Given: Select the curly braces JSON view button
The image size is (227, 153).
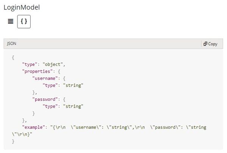Looking at the screenshot, I should tap(24, 22).
